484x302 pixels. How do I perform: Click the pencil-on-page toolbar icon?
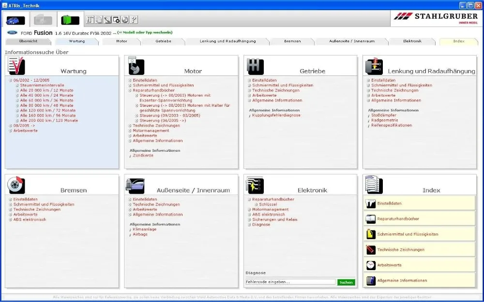[x=107, y=20]
